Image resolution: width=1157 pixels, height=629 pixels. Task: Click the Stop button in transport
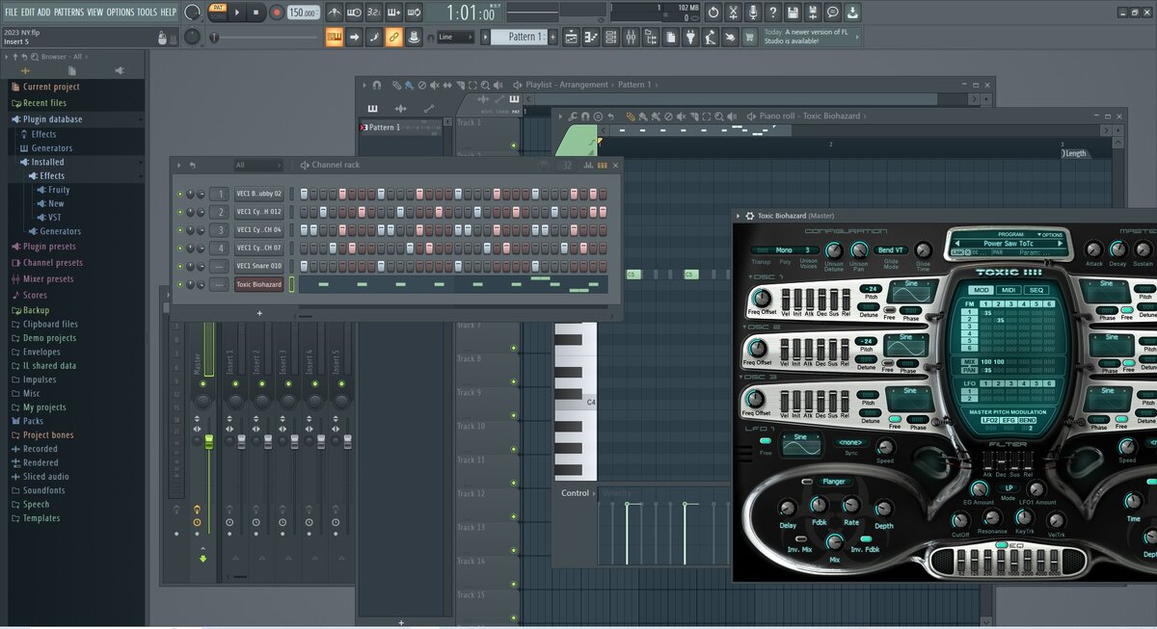click(256, 13)
